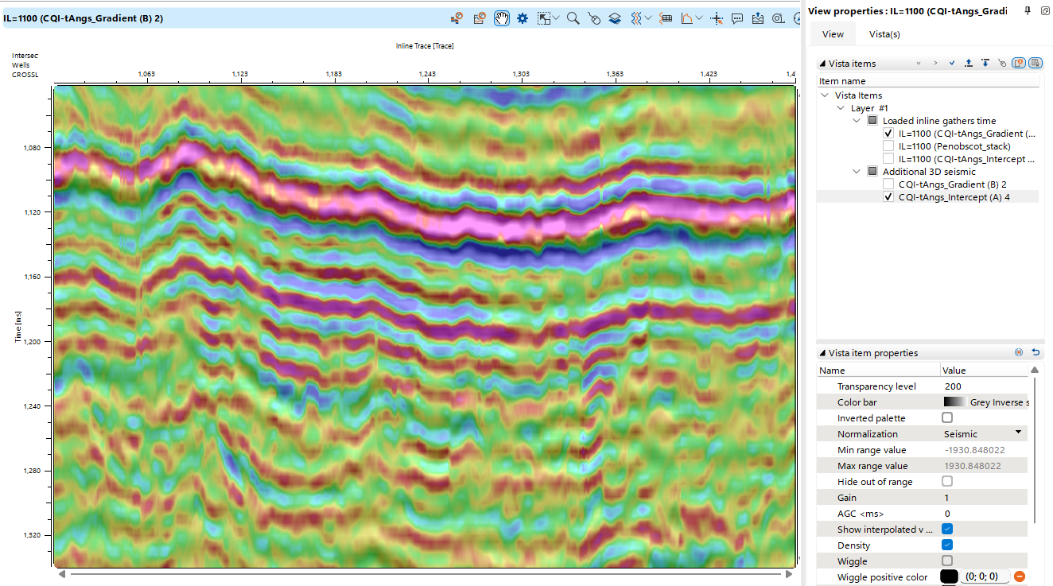Select IL=1100 (Penobscot_stack) tree item

[x=954, y=146]
